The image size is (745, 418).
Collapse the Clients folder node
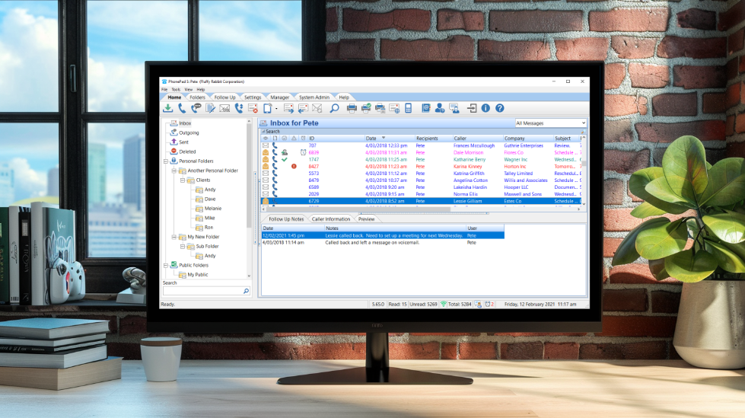tap(183, 180)
